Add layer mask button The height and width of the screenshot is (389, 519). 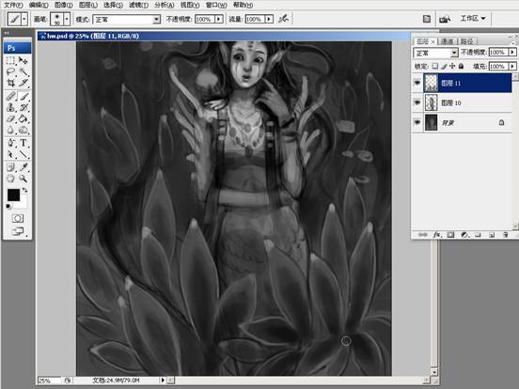pyautogui.click(x=450, y=235)
